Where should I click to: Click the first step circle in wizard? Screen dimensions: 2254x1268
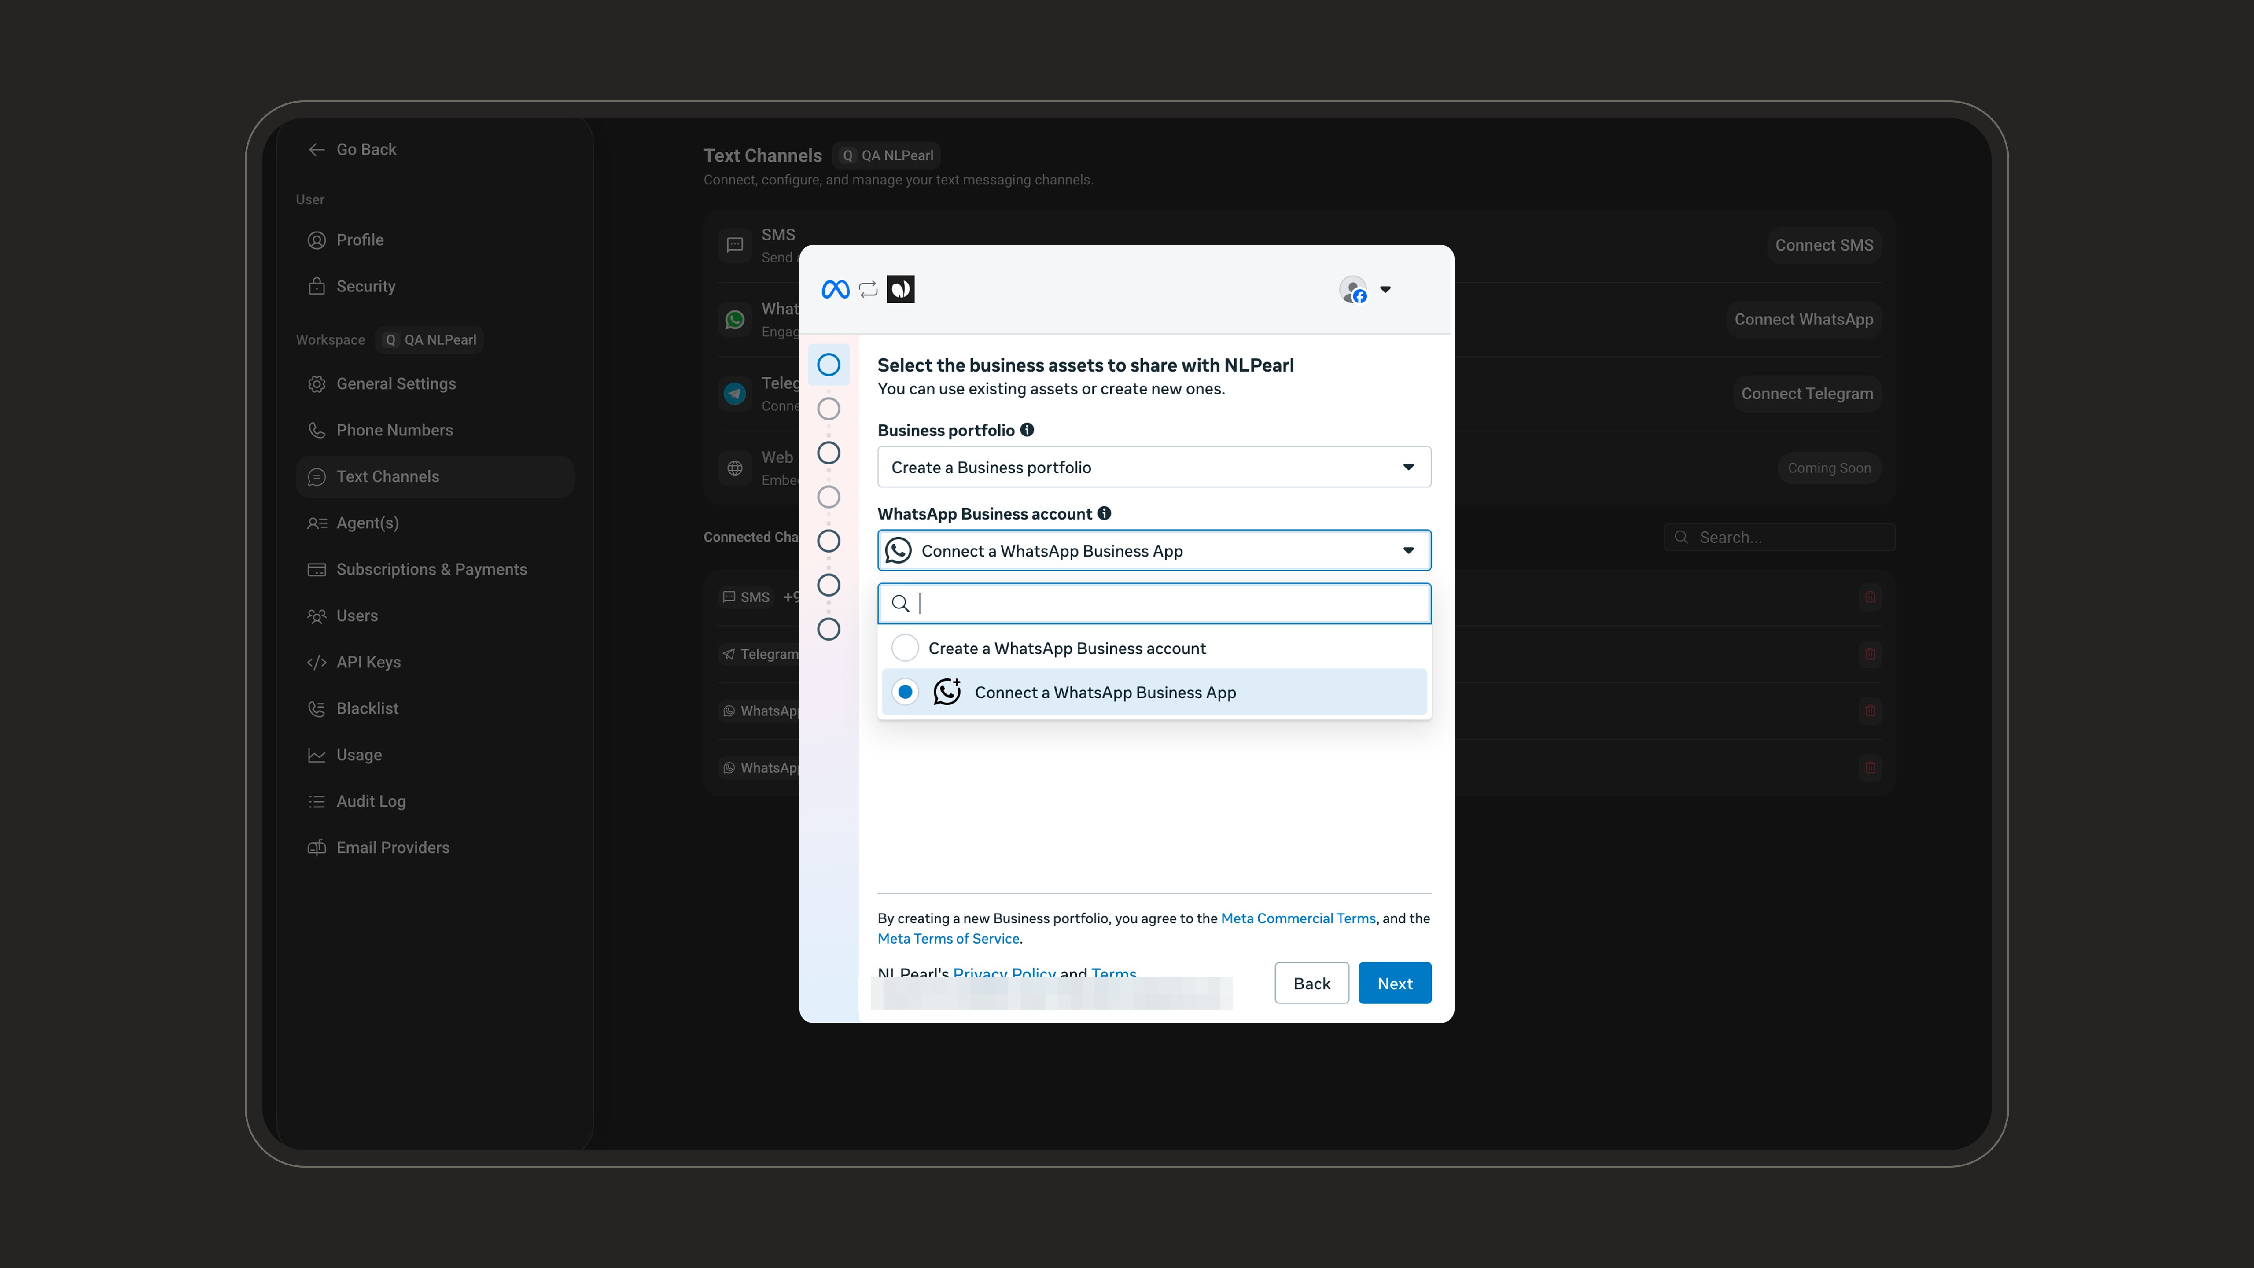[x=829, y=365]
